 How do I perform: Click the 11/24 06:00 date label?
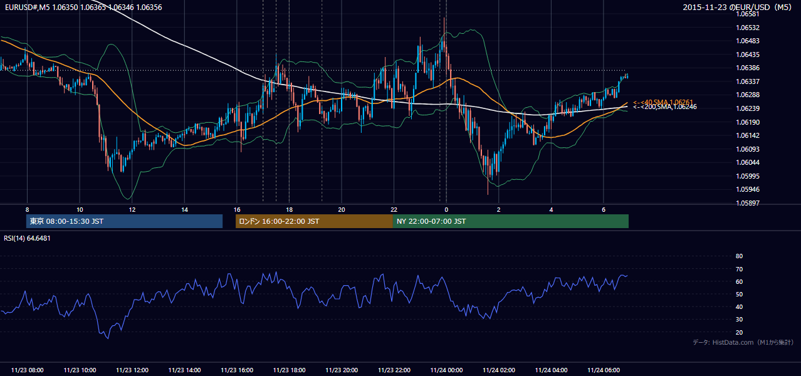point(604,370)
